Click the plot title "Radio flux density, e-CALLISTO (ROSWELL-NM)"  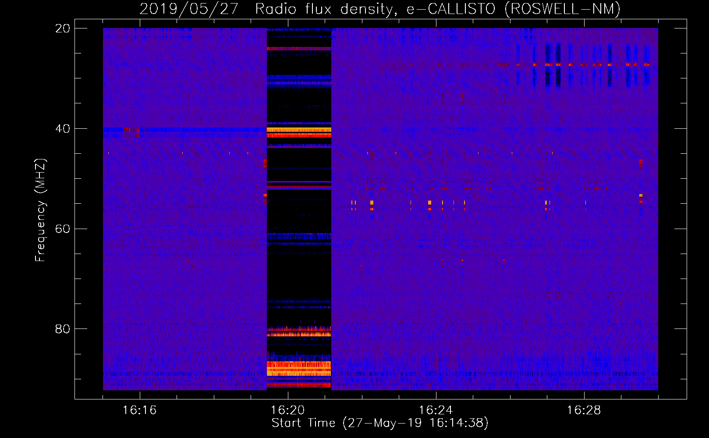pyautogui.click(x=438, y=9)
